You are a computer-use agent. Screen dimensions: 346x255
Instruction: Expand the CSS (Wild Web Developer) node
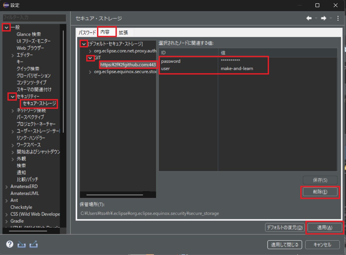tap(6, 214)
